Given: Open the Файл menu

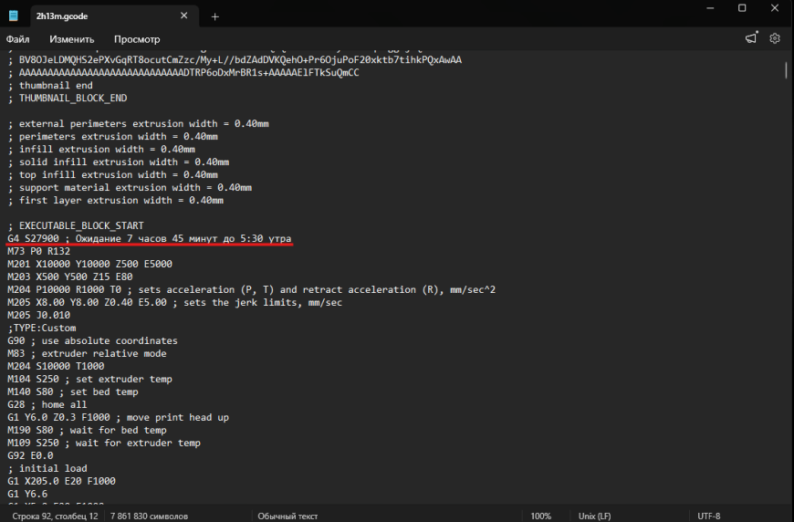Looking at the screenshot, I should pos(17,39).
